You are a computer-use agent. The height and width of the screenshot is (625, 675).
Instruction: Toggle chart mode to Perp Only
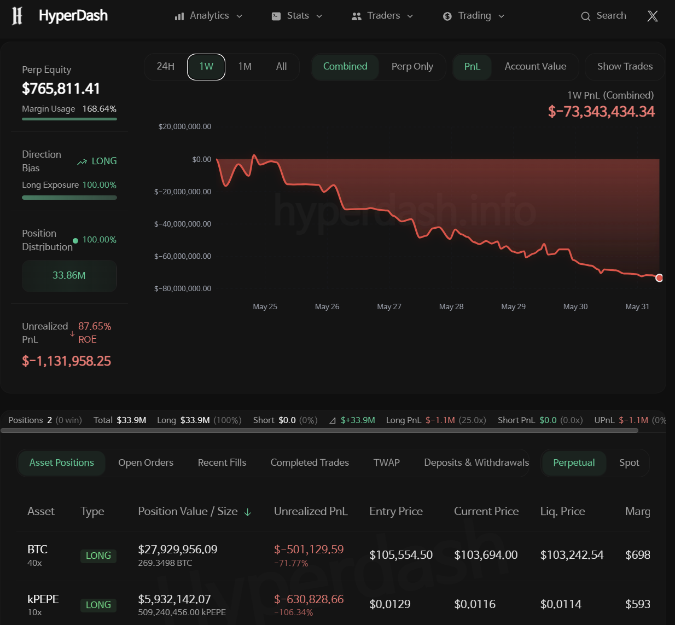pos(412,66)
